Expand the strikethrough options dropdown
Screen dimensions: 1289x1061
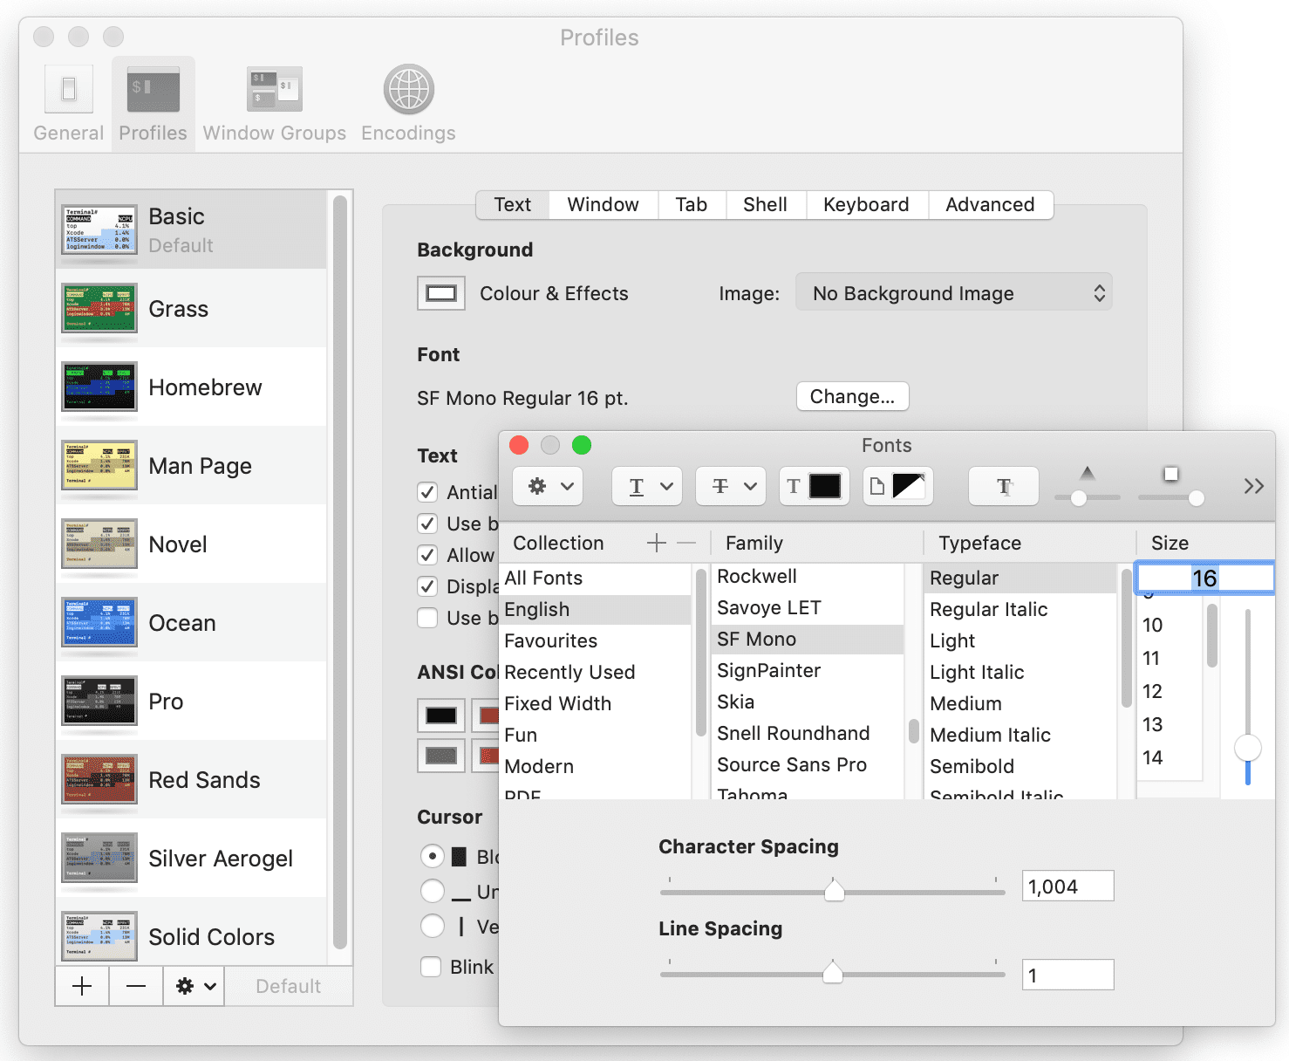(730, 486)
